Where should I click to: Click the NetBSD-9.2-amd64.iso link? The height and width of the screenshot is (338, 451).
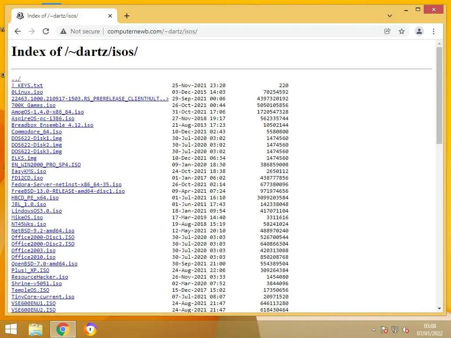click(43, 231)
